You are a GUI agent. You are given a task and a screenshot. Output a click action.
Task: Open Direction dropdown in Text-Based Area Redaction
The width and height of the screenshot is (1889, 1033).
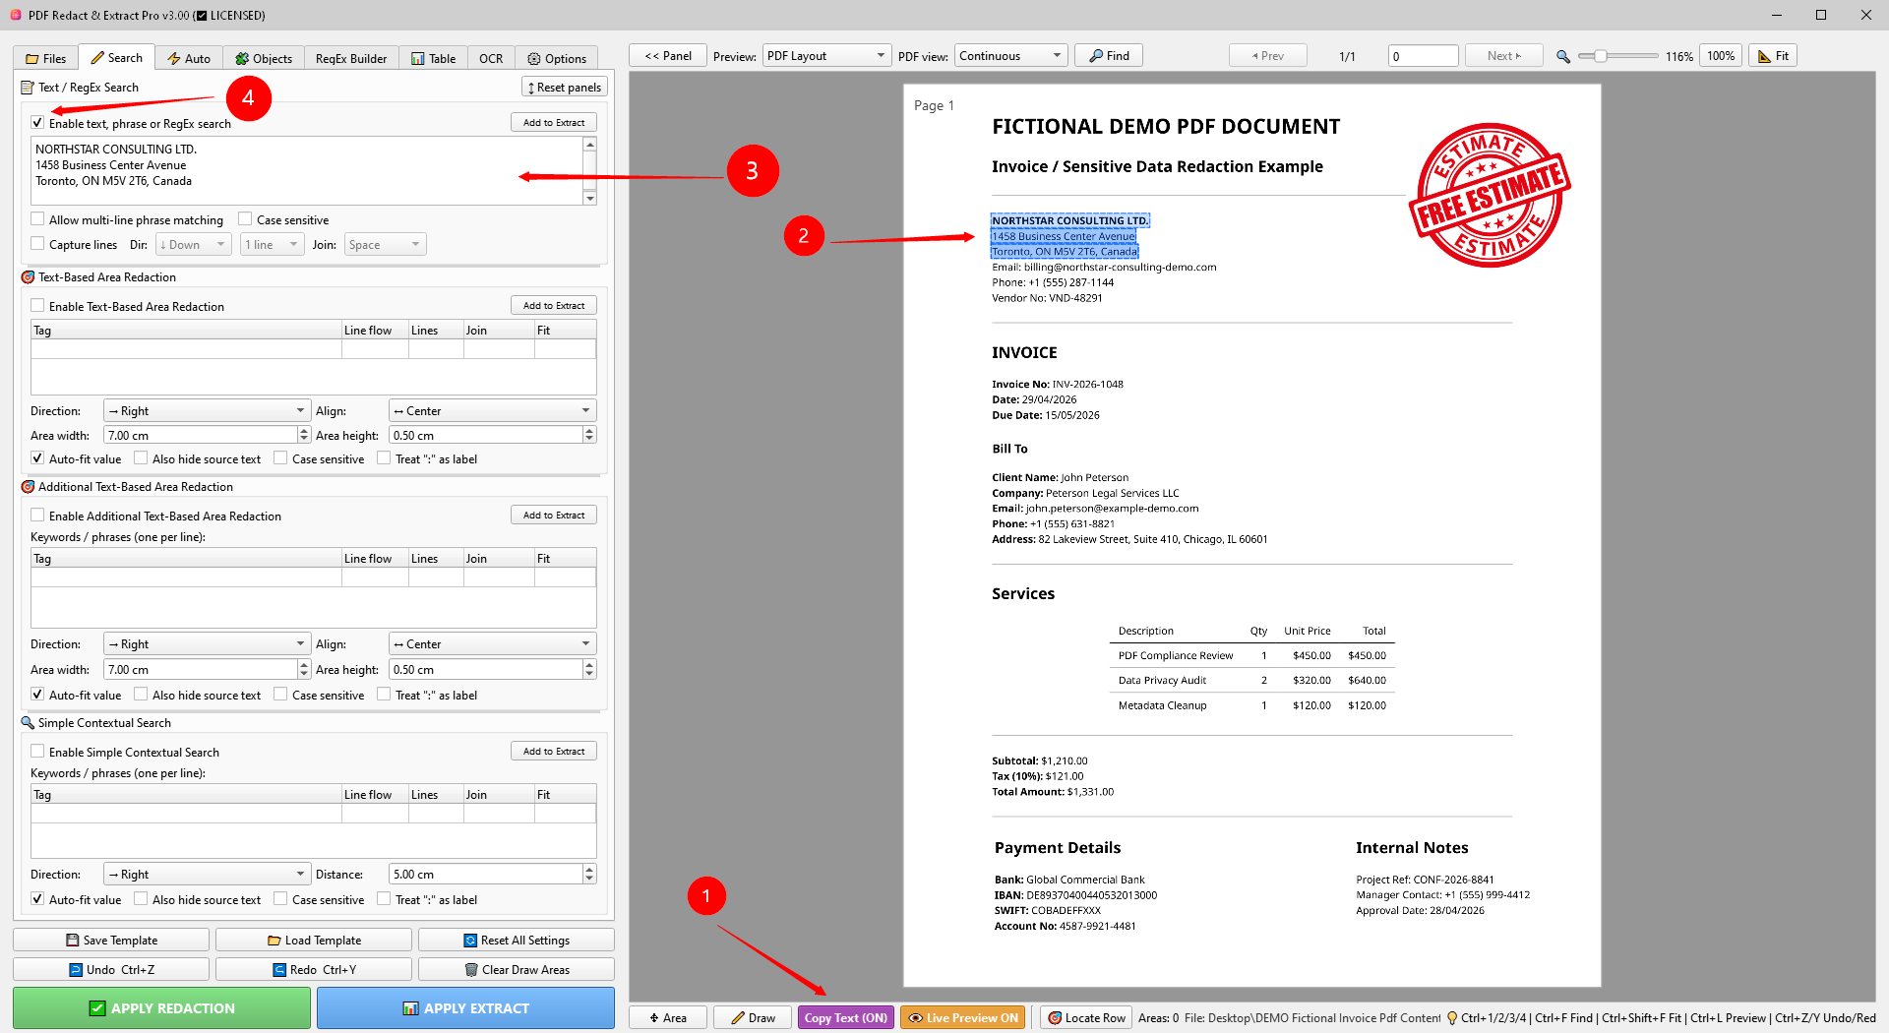[x=206, y=411]
